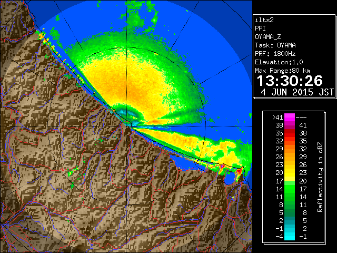
Task: Select the green 8 to 11 dBZ band
Action: point(290,205)
